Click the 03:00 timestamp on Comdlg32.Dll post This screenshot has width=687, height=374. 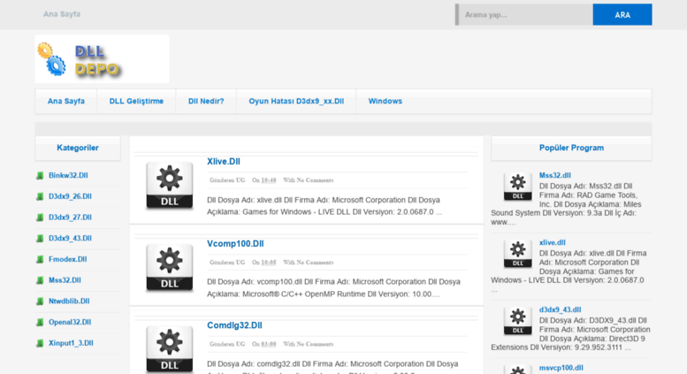tap(269, 344)
